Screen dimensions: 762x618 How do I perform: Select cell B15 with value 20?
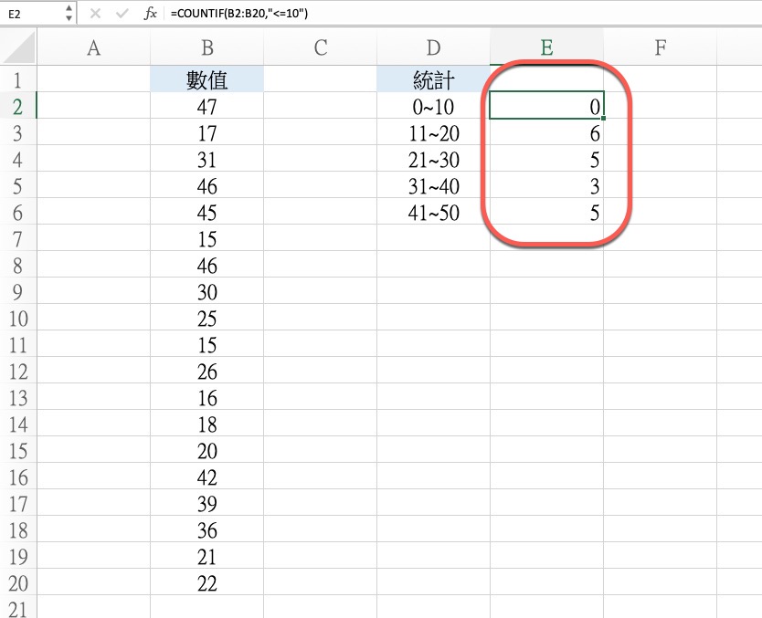(x=207, y=449)
